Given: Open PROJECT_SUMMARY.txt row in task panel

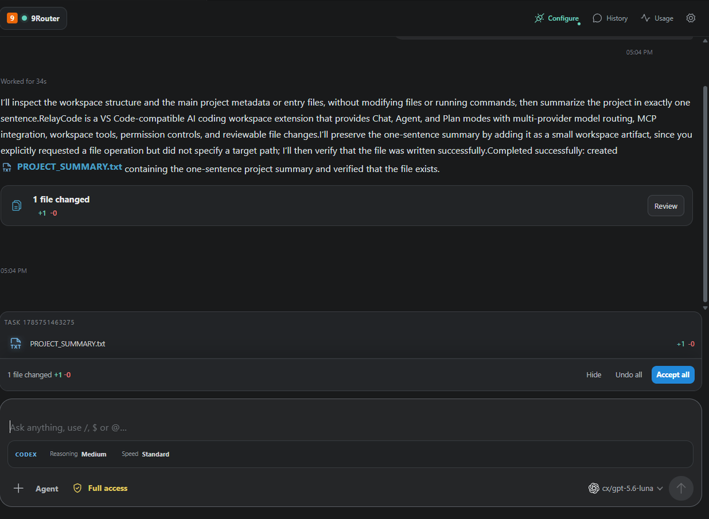Looking at the screenshot, I should 351,344.
